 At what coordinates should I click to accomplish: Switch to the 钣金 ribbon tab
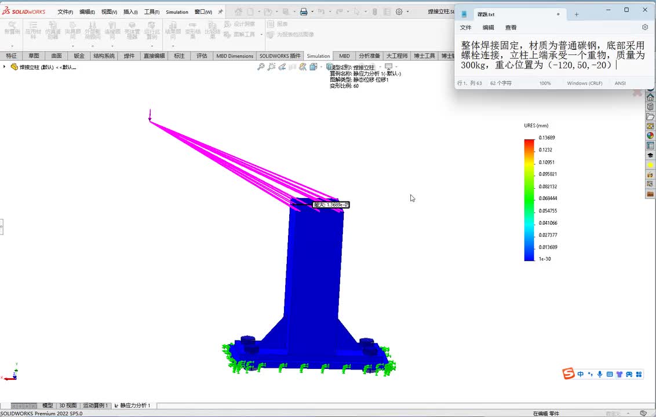79,56
